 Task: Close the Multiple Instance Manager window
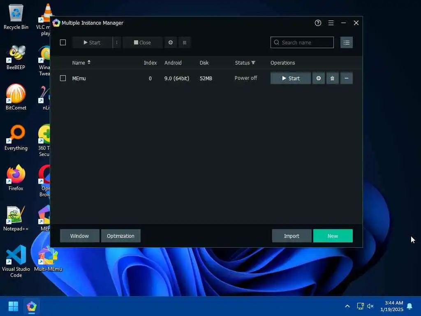click(356, 23)
